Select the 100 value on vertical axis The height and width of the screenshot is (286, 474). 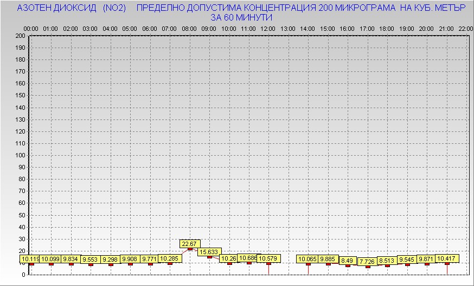(x=20, y=155)
